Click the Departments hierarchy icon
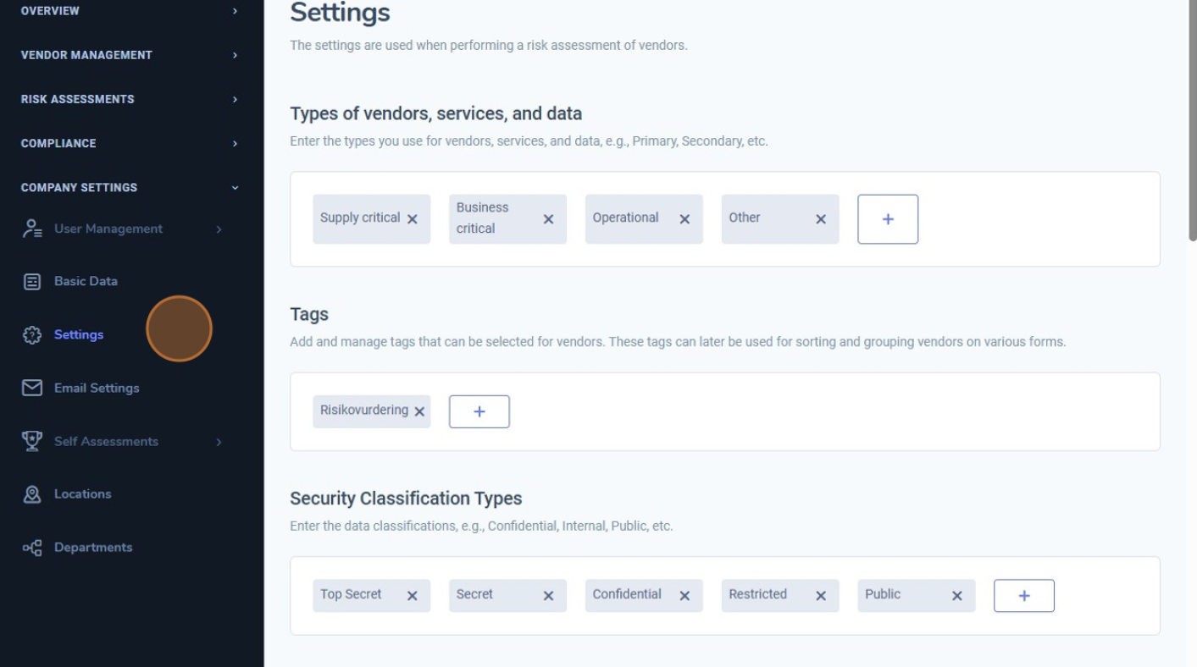The image size is (1197, 667). coord(32,548)
